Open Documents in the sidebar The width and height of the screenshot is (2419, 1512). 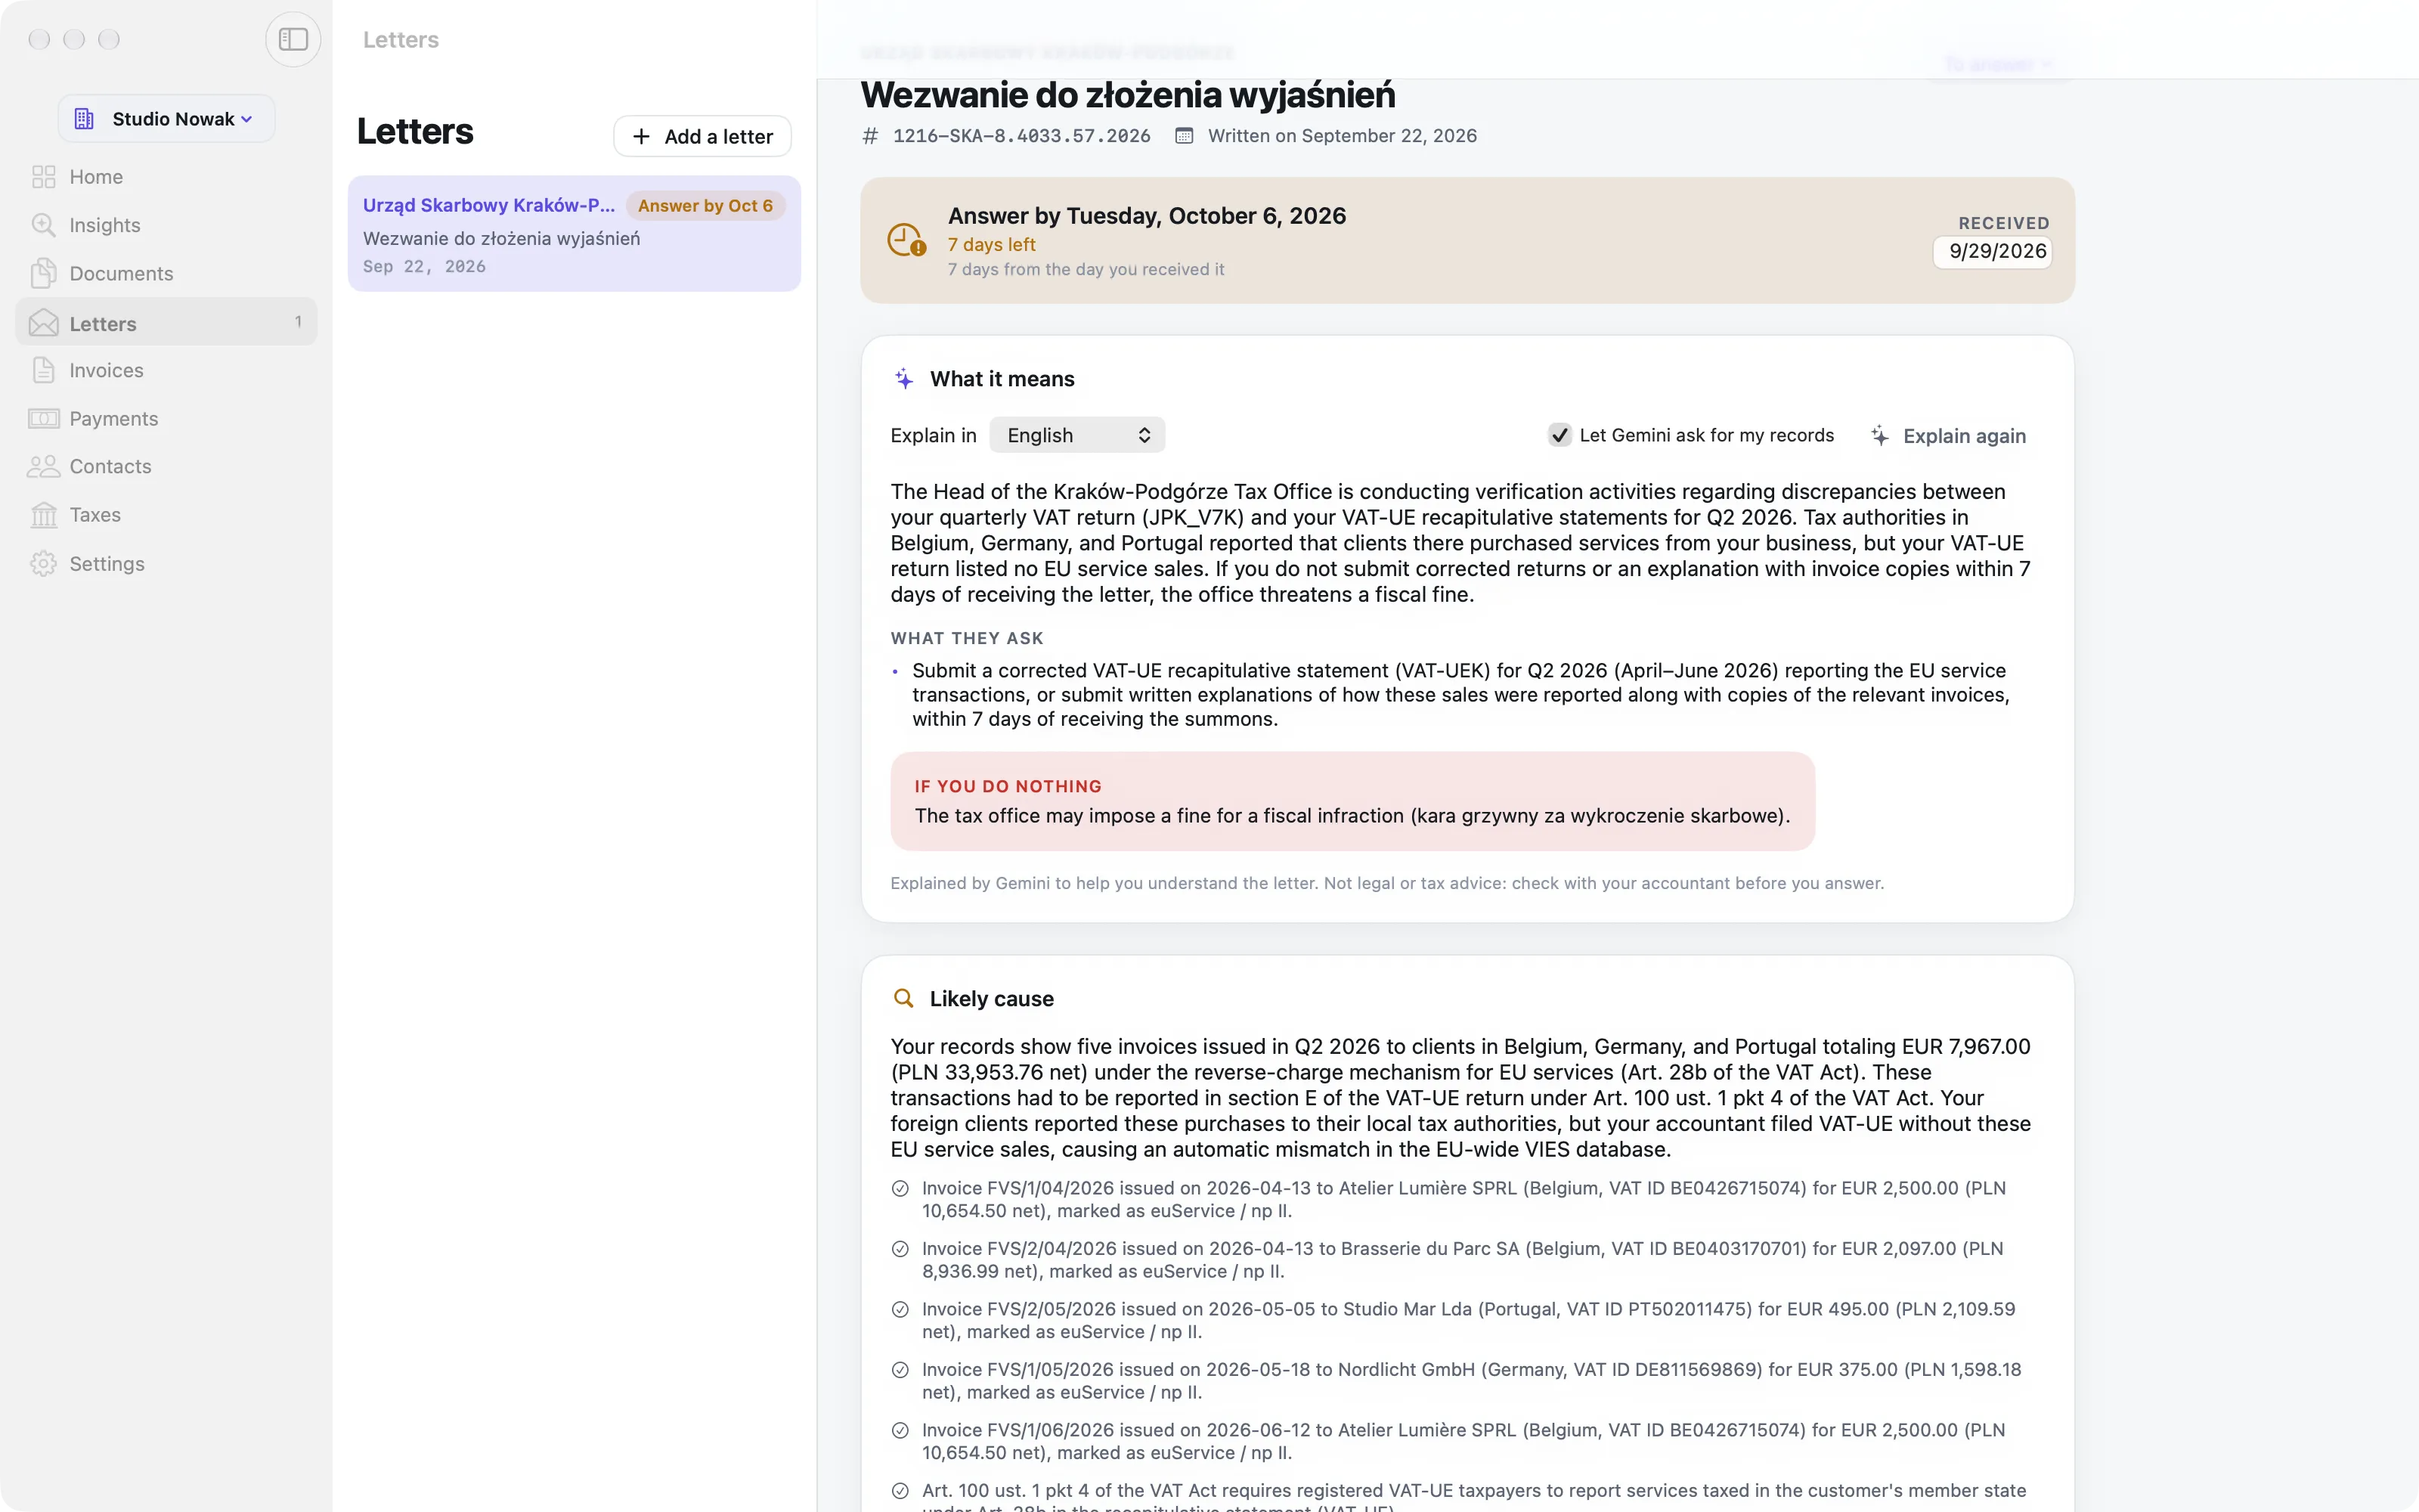166,273
